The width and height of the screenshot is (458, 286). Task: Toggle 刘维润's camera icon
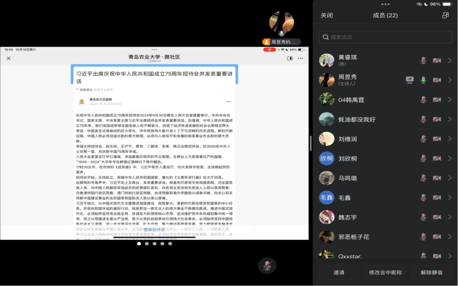pyautogui.click(x=437, y=139)
